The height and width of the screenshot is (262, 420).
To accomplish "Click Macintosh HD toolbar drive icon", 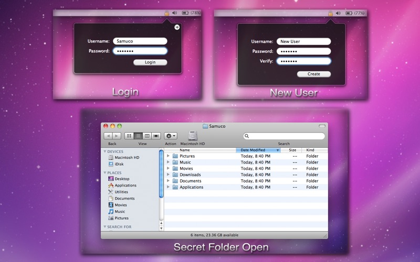I will (193, 136).
